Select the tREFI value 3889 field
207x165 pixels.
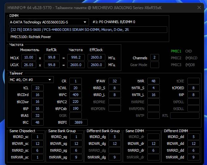click(78, 122)
